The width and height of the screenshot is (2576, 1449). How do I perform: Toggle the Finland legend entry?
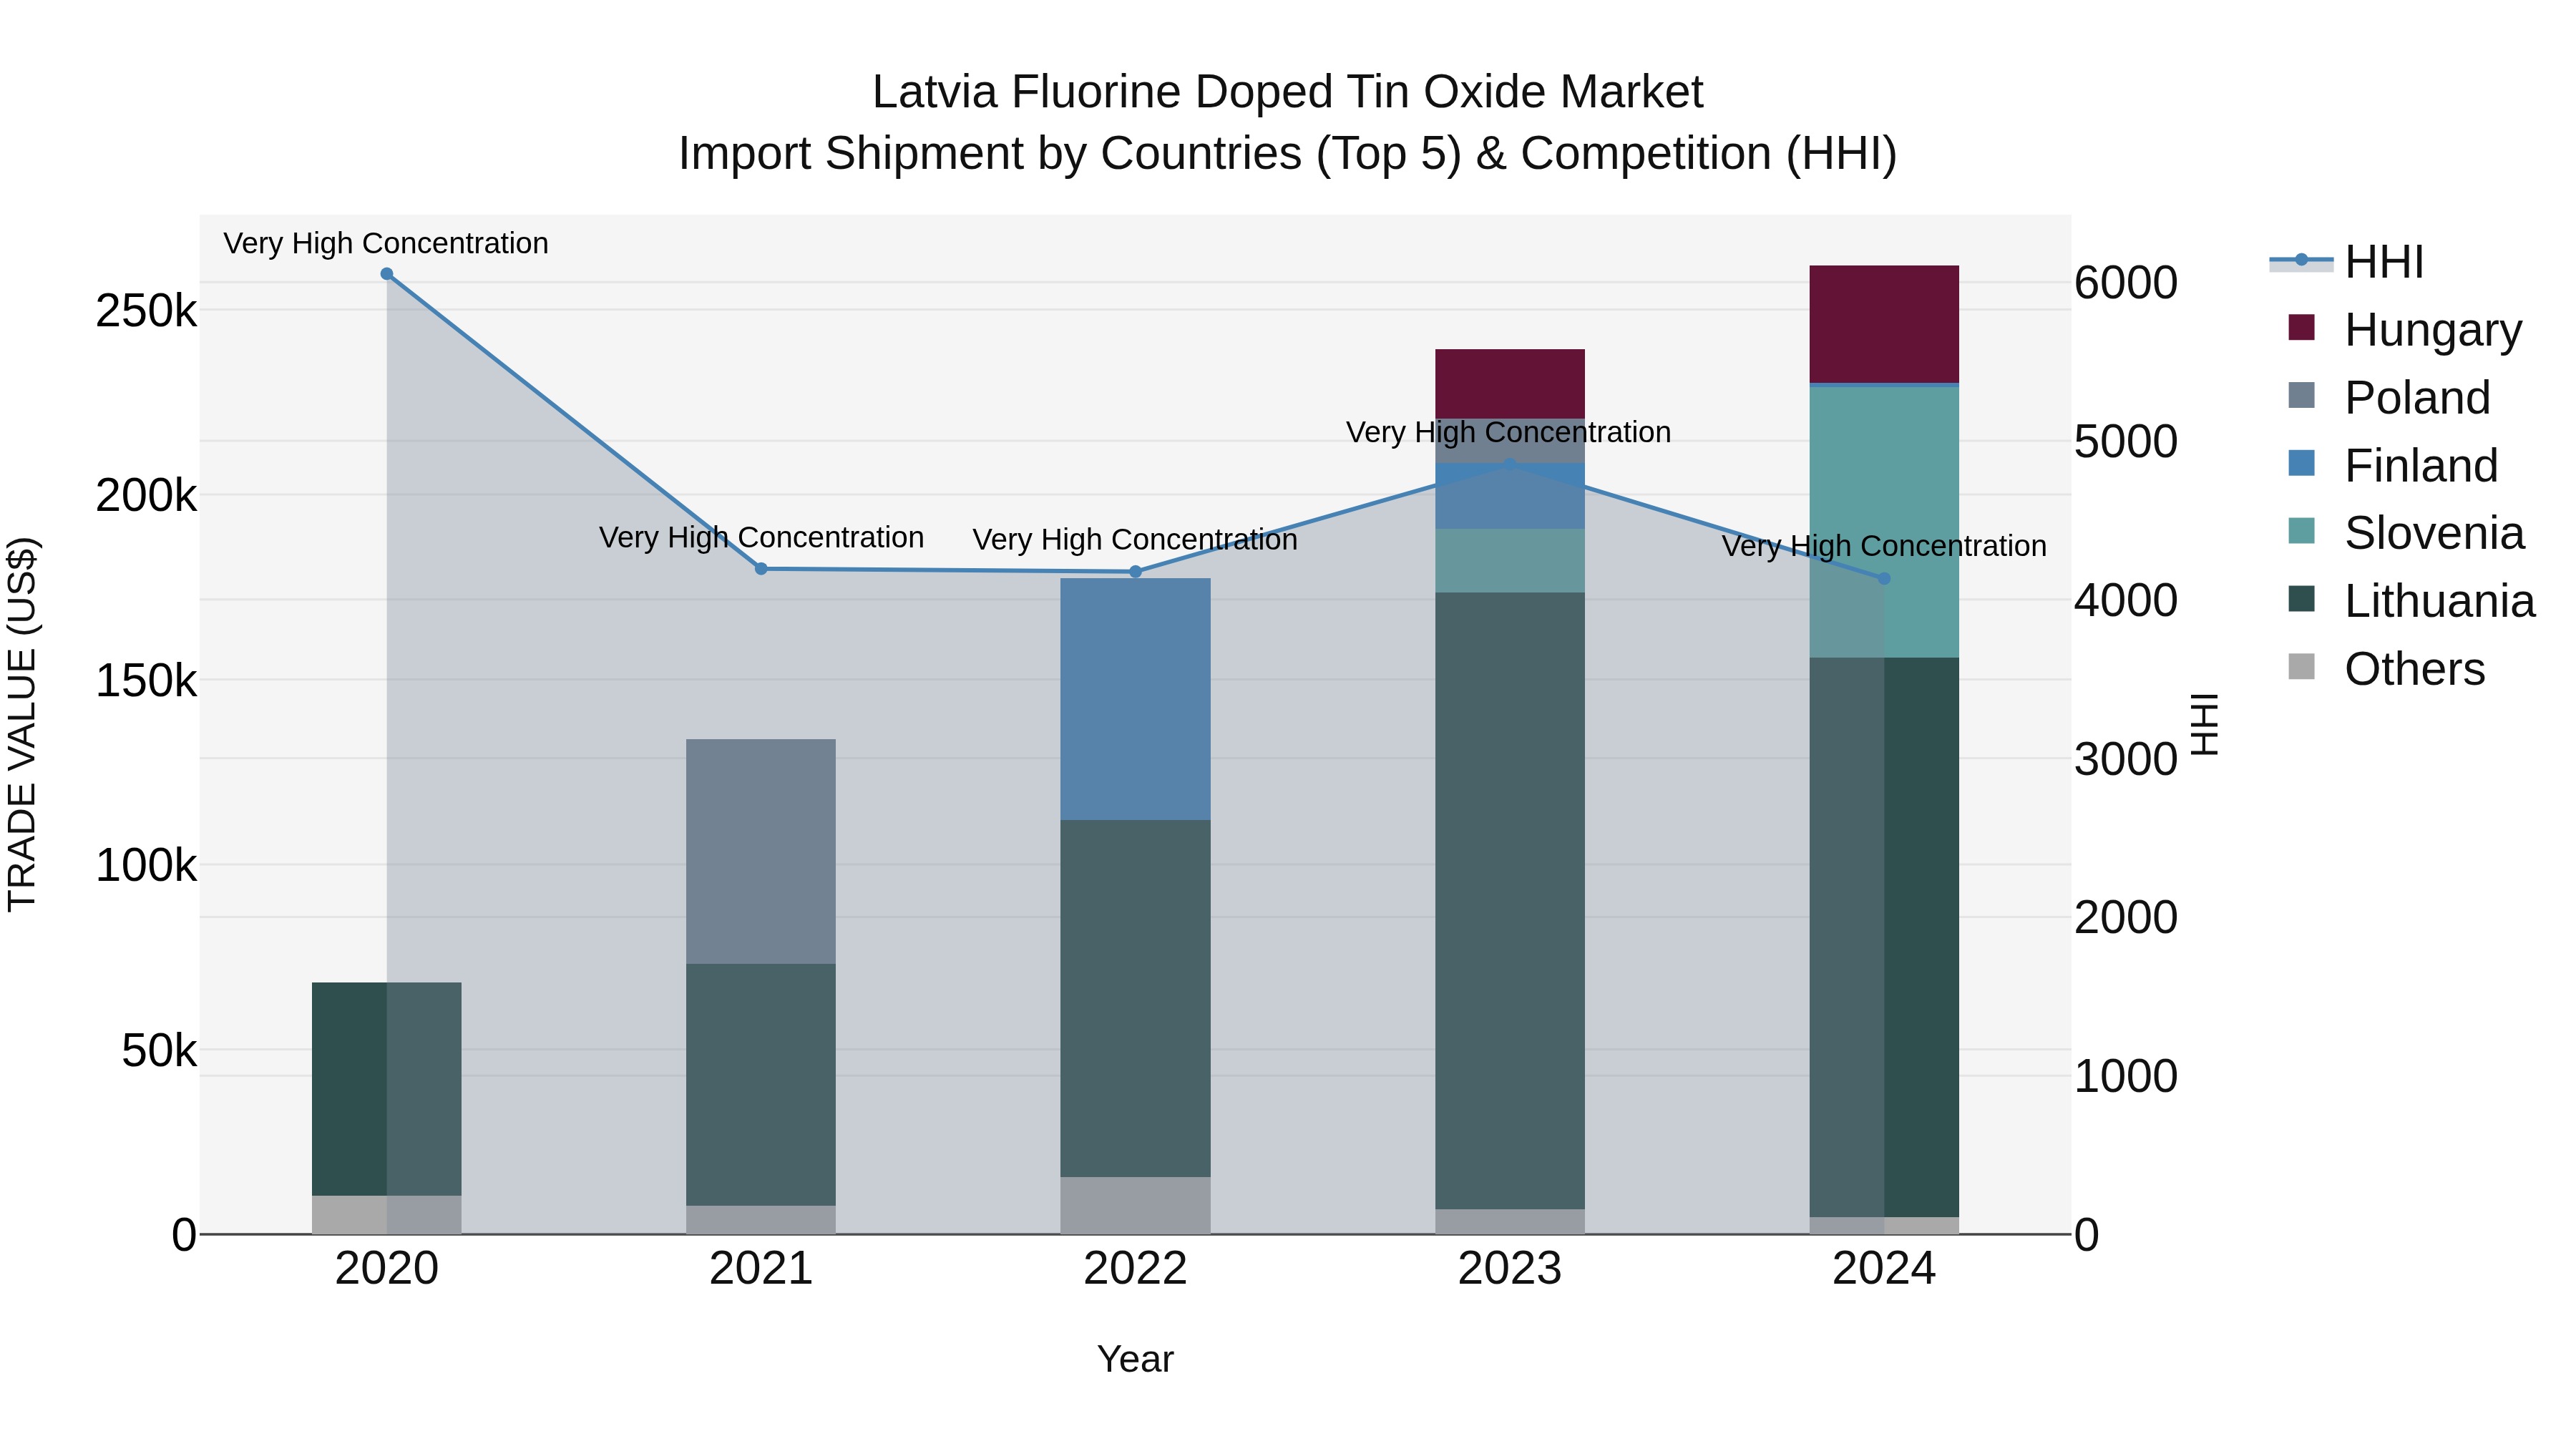click(x=2393, y=466)
